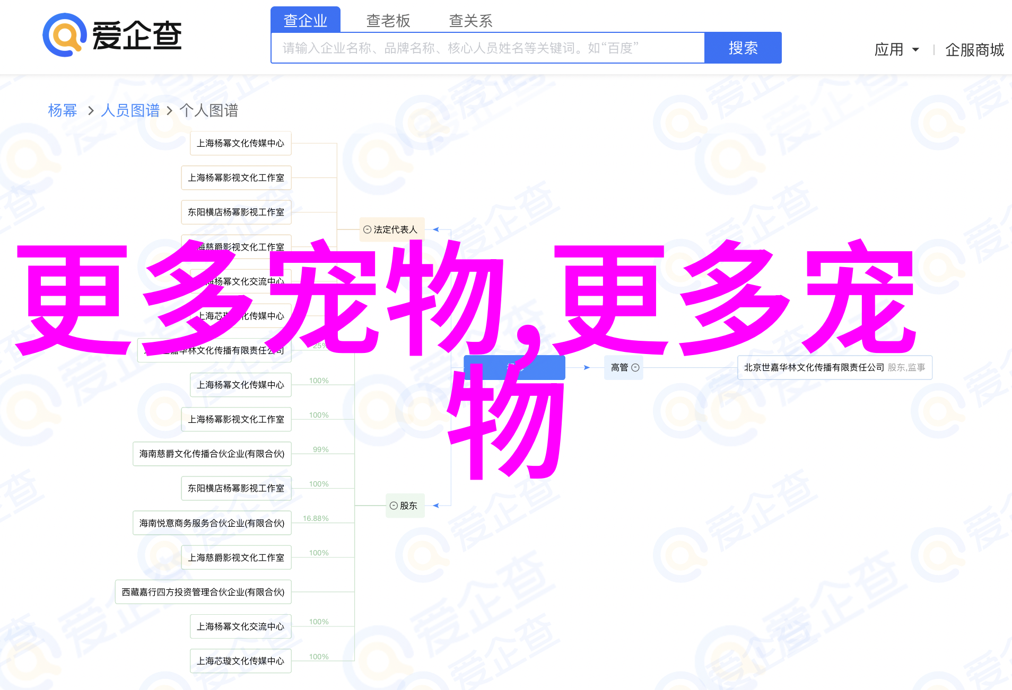Click the 股东,监事 role label

(x=906, y=367)
